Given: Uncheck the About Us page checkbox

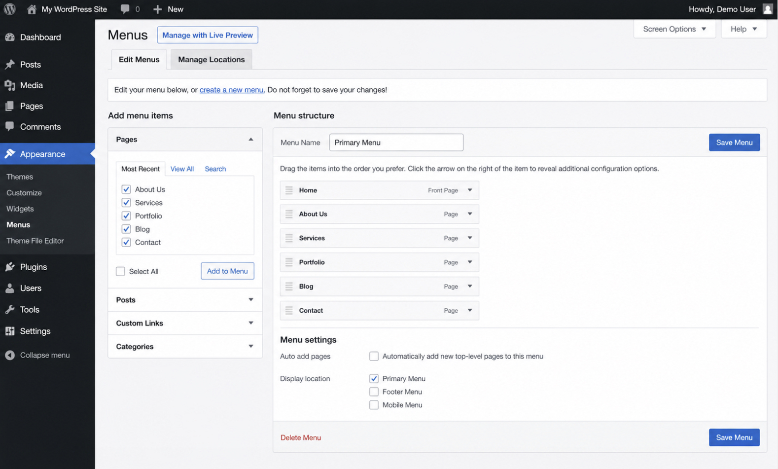Looking at the screenshot, I should tap(126, 189).
